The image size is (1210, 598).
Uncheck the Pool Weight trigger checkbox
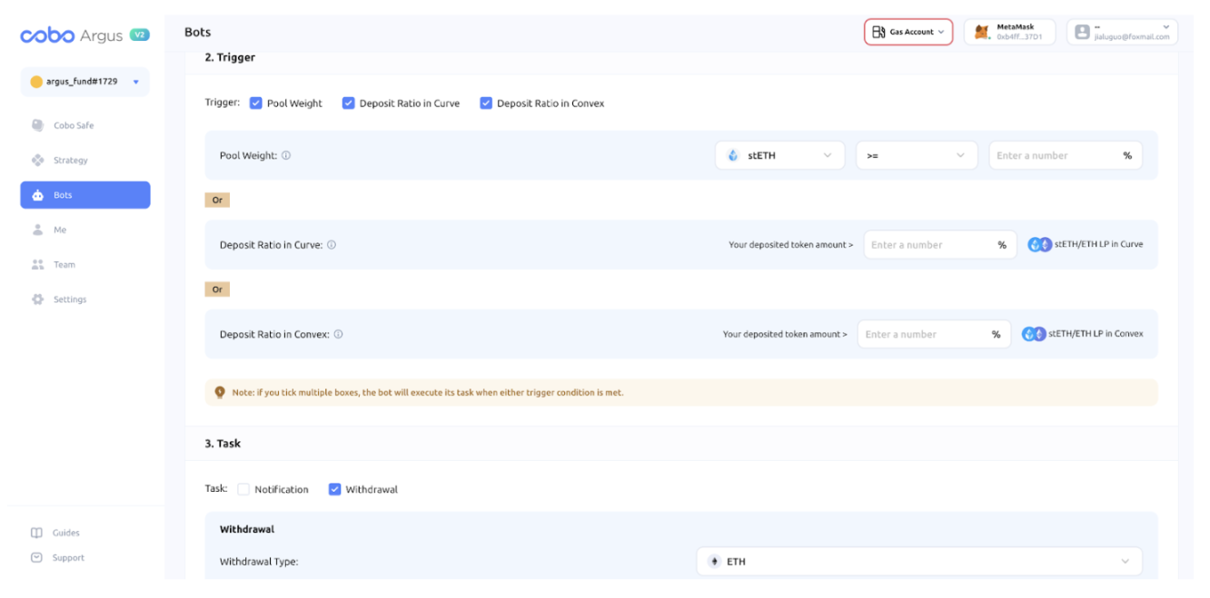pos(255,103)
